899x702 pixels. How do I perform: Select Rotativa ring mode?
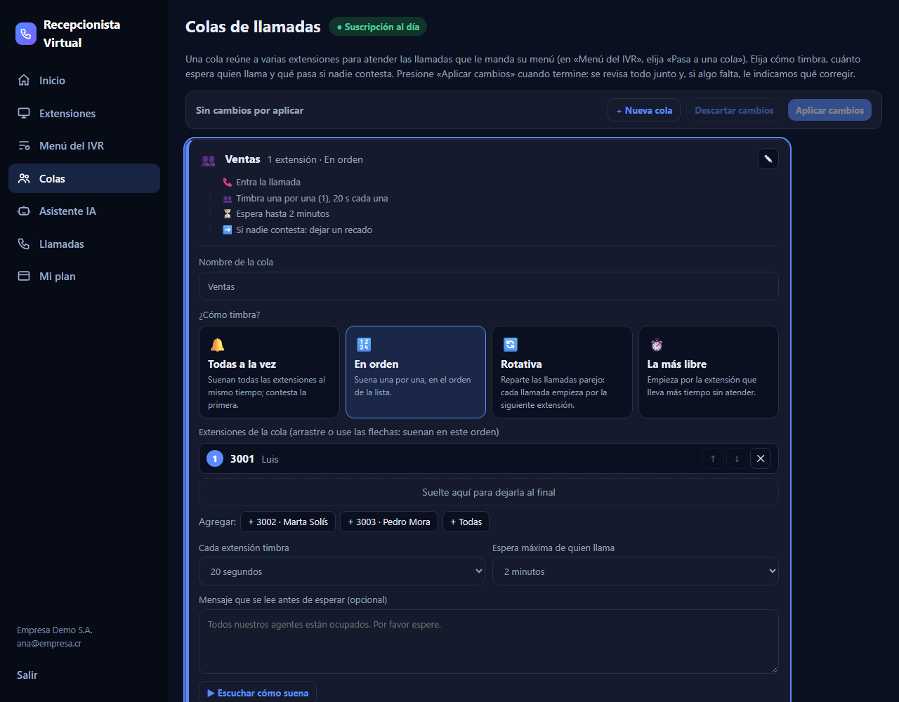pyautogui.click(x=562, y=372)
